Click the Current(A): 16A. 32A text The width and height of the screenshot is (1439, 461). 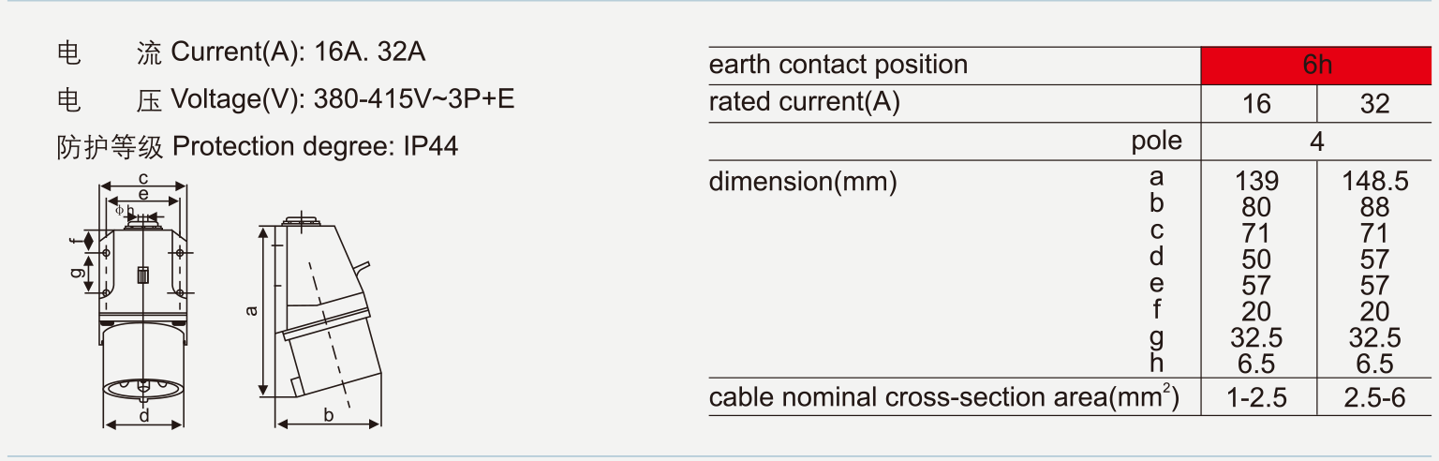coord(298,52)
